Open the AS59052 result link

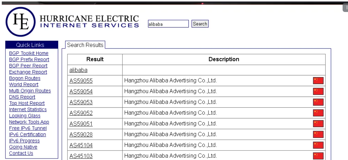pos(81,113)
